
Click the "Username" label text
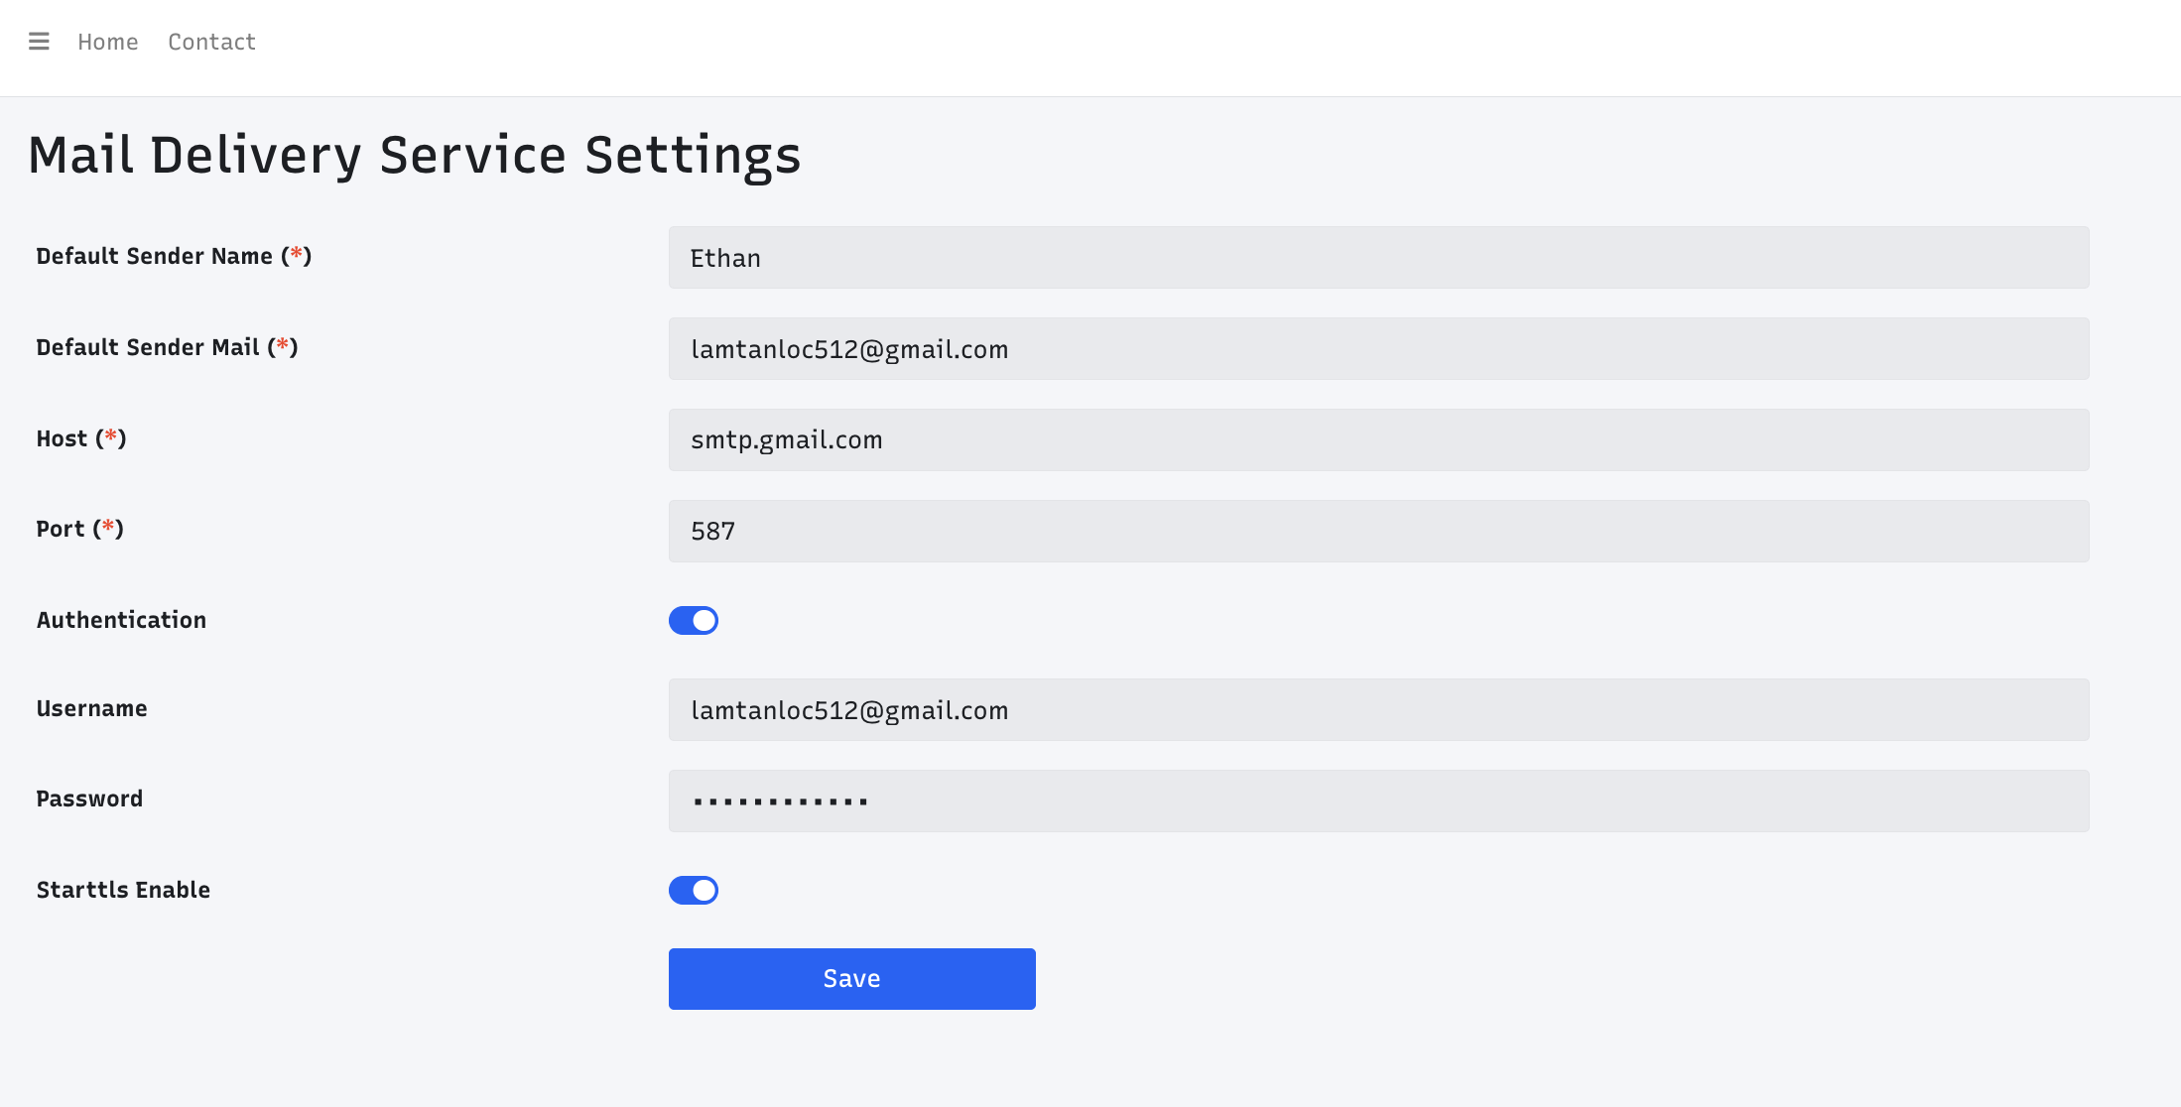click(91, 709)
